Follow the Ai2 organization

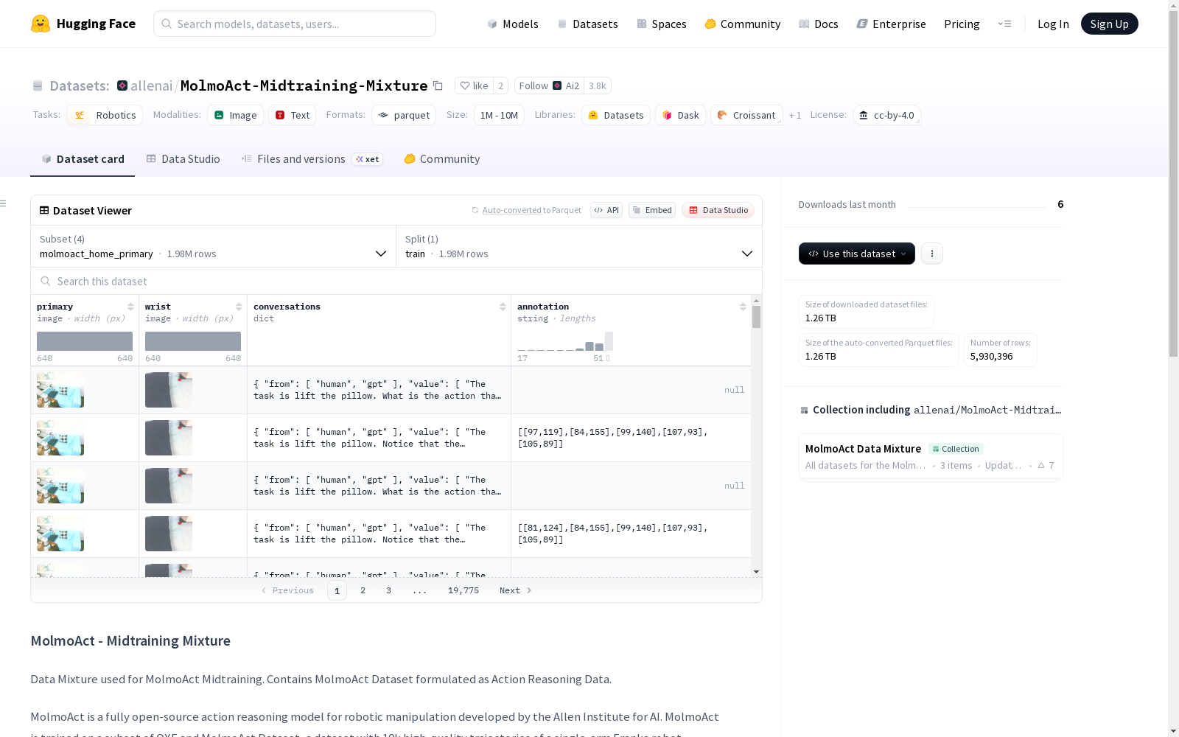pyautogui.click(x=549, y=85)
